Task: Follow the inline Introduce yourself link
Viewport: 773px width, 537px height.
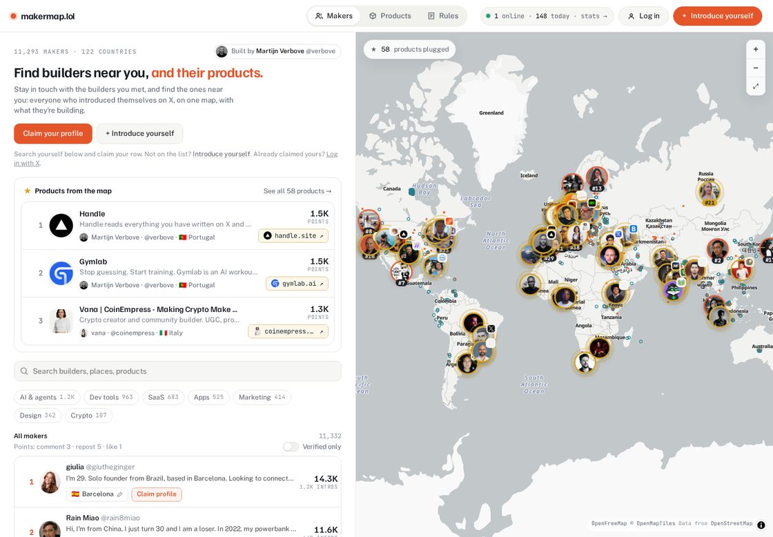Action: coord(222,154)
